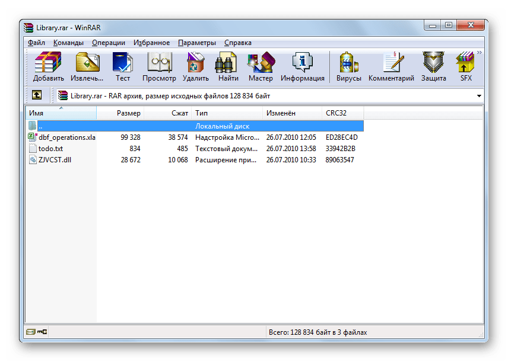
Task: Open the Файл menu
Action: (36, 43)
